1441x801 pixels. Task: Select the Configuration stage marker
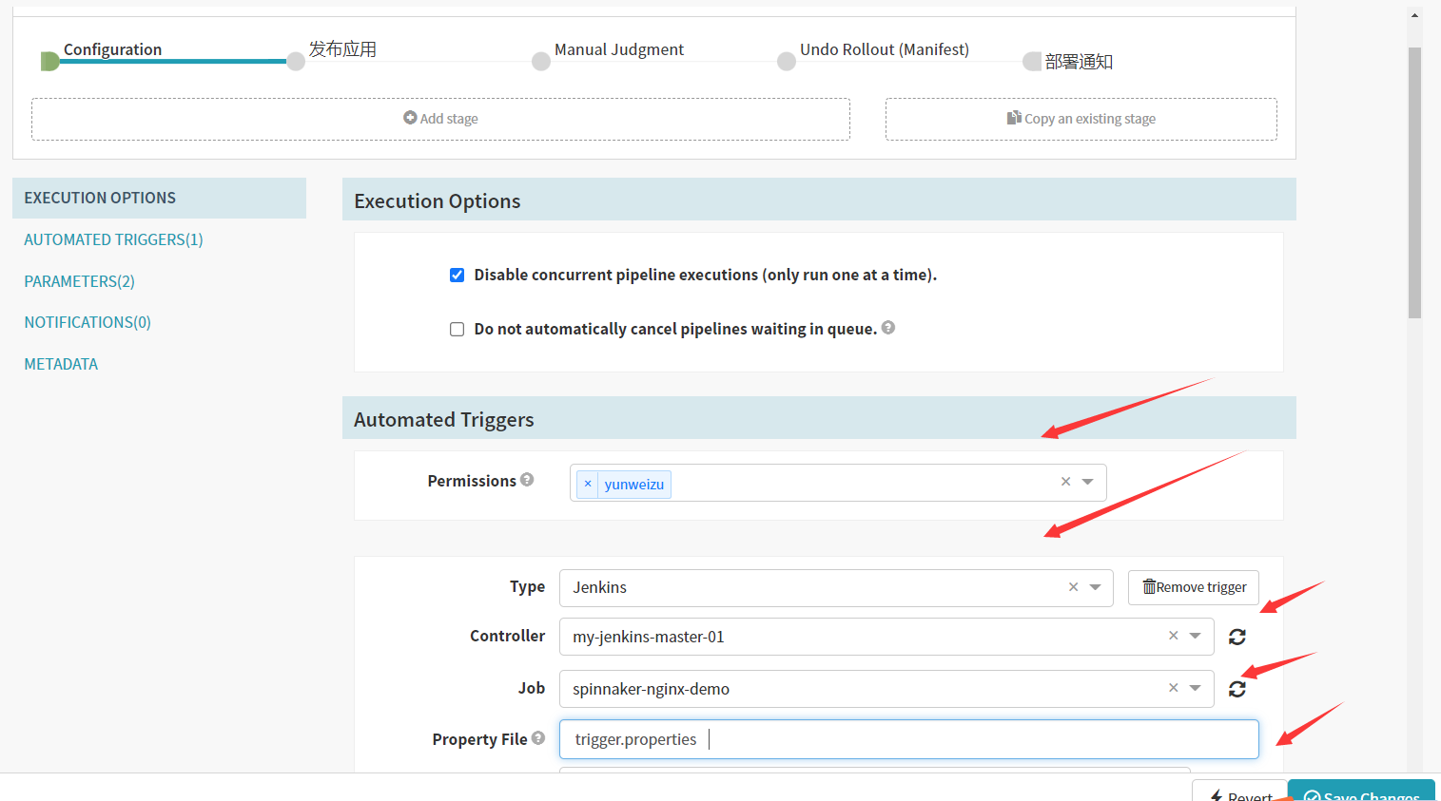point(50,62)
